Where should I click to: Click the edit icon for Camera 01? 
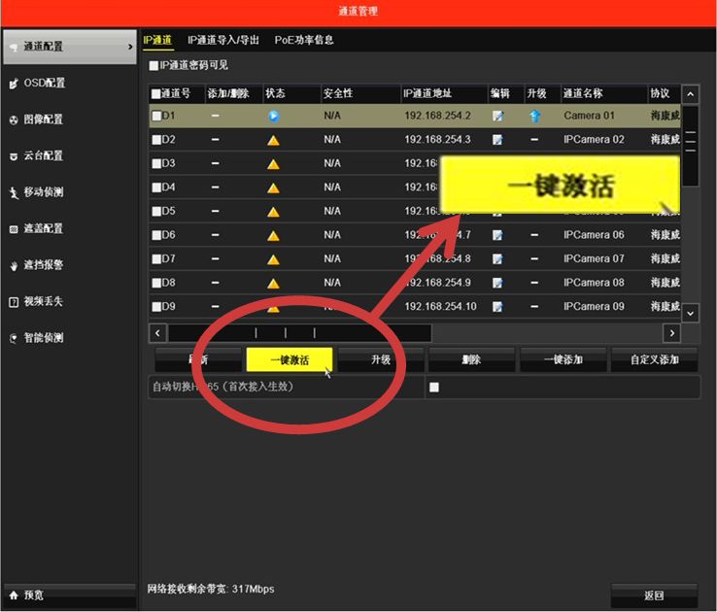click(497, 117)
